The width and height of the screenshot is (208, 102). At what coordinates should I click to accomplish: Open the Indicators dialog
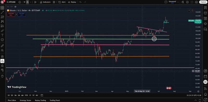[45, 2]
